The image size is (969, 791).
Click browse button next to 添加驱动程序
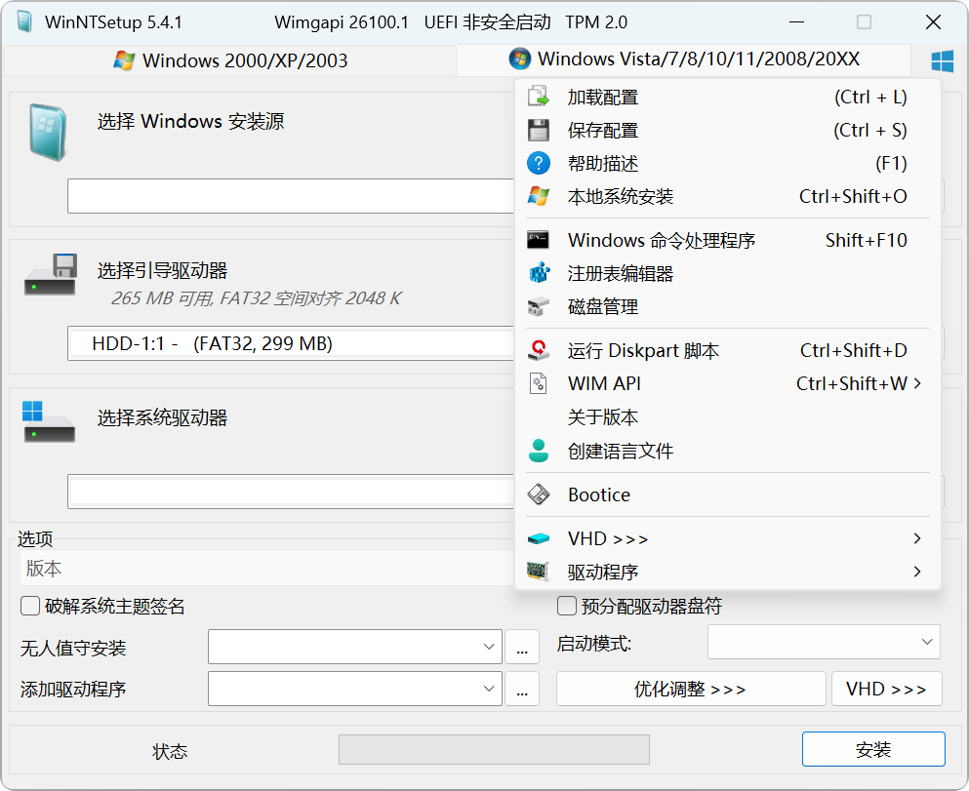[x=522, y=689]
